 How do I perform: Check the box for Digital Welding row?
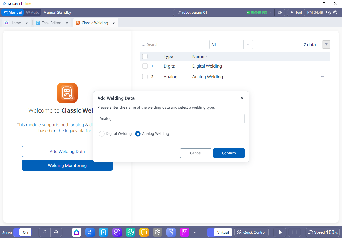[x=145, y=66]
